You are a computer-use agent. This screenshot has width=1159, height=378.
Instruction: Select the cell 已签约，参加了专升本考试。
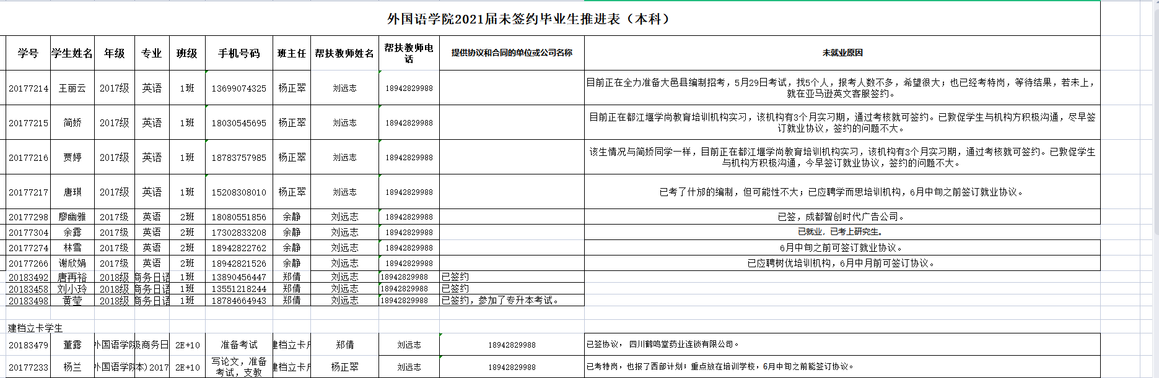(512, 301)
